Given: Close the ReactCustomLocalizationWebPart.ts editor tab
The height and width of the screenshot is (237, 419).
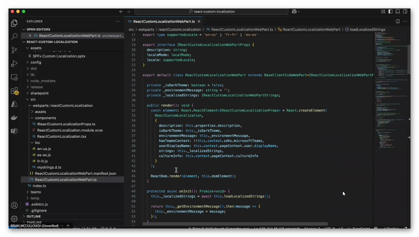Looking at the screenshot, I should point(199,21).
